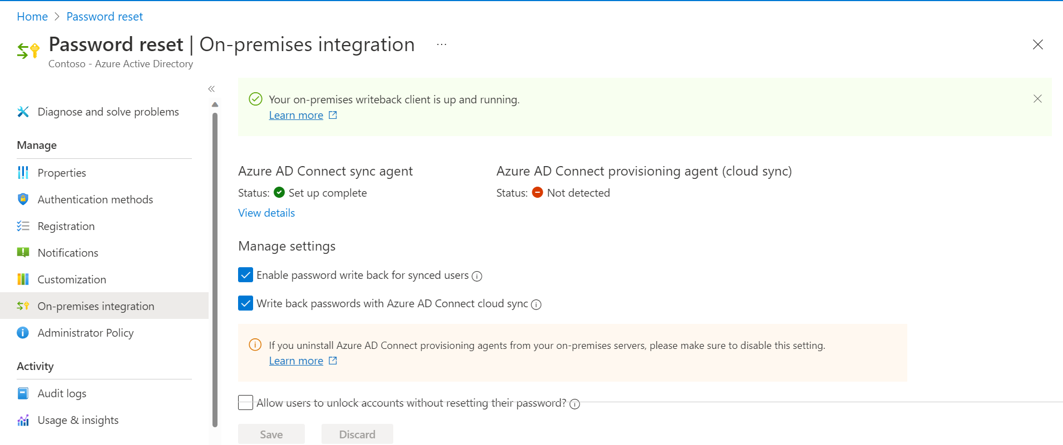Click View details under sync agent status
The image size is (1063, 445).
coord(266,213)
